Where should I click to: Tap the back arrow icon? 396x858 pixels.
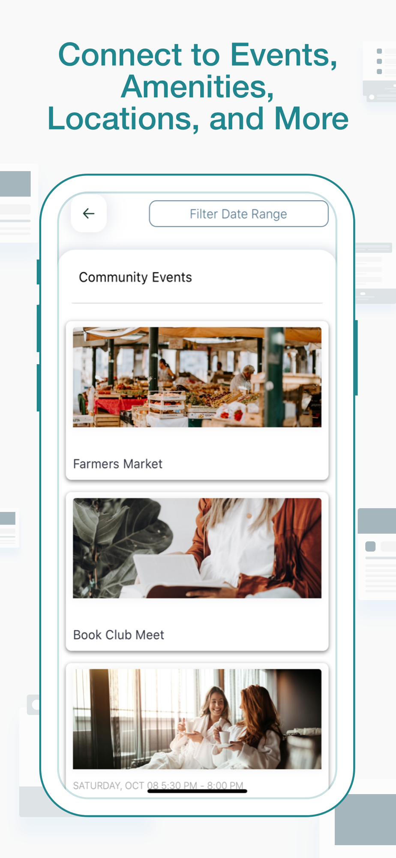(89, 213)
